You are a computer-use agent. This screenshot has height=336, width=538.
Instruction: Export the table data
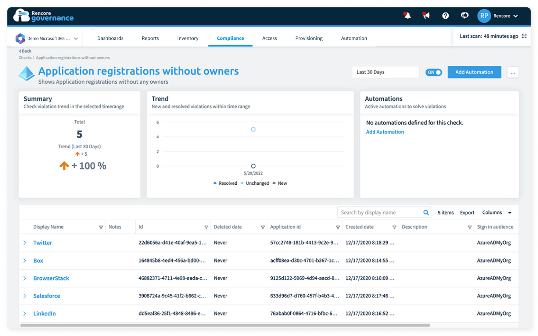click(x=467, y=213)
